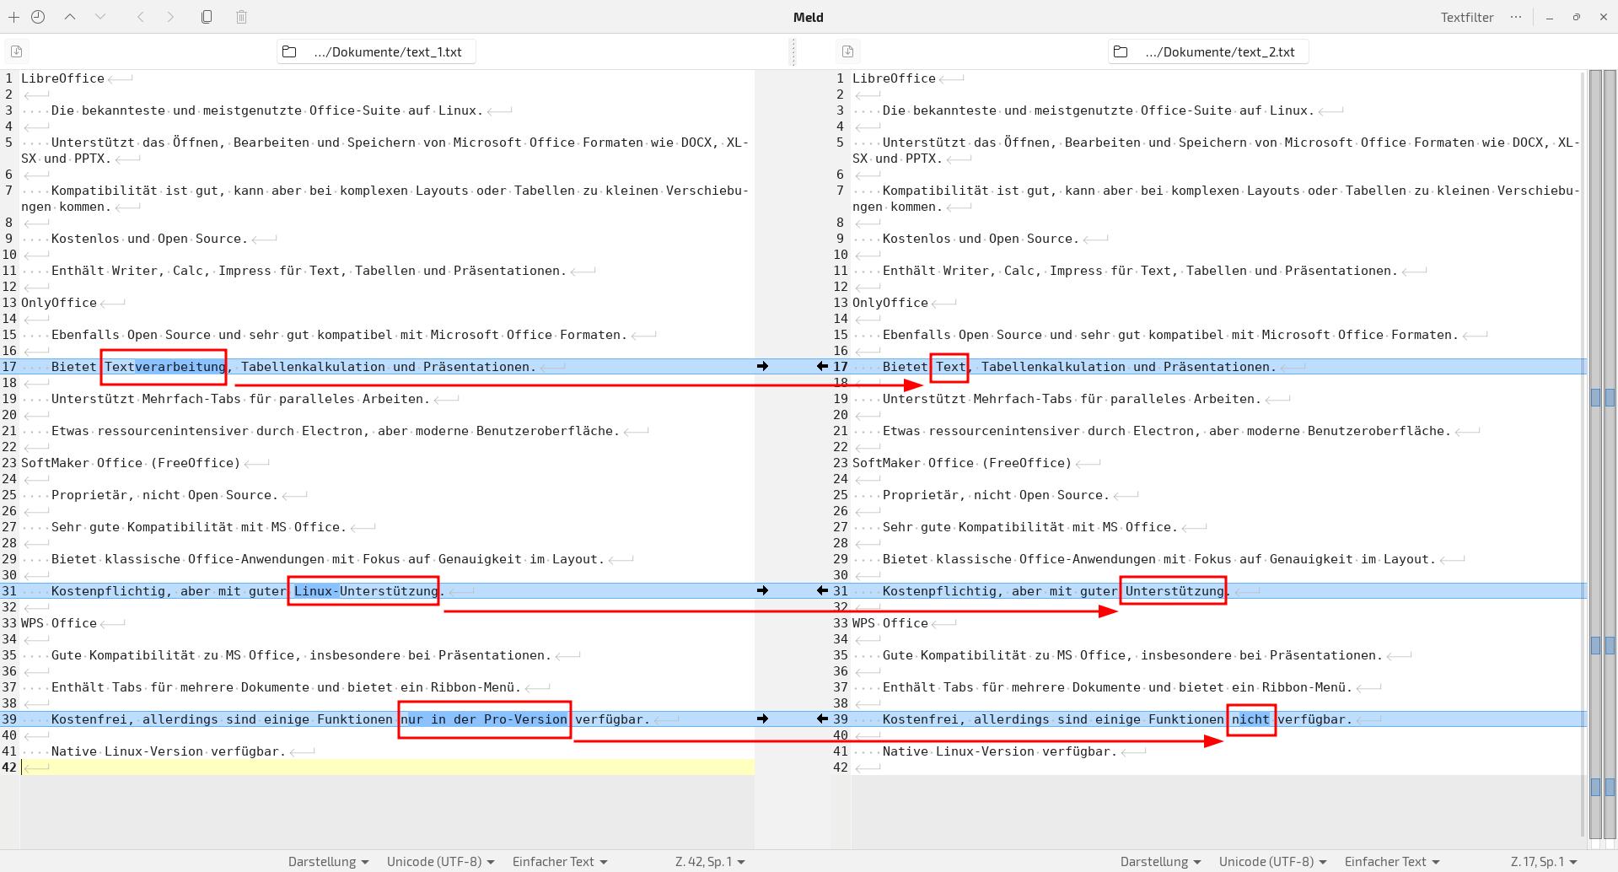Click the new comparison plus icon
This screenshot has width=1618, height=872.
coord(13,17)
